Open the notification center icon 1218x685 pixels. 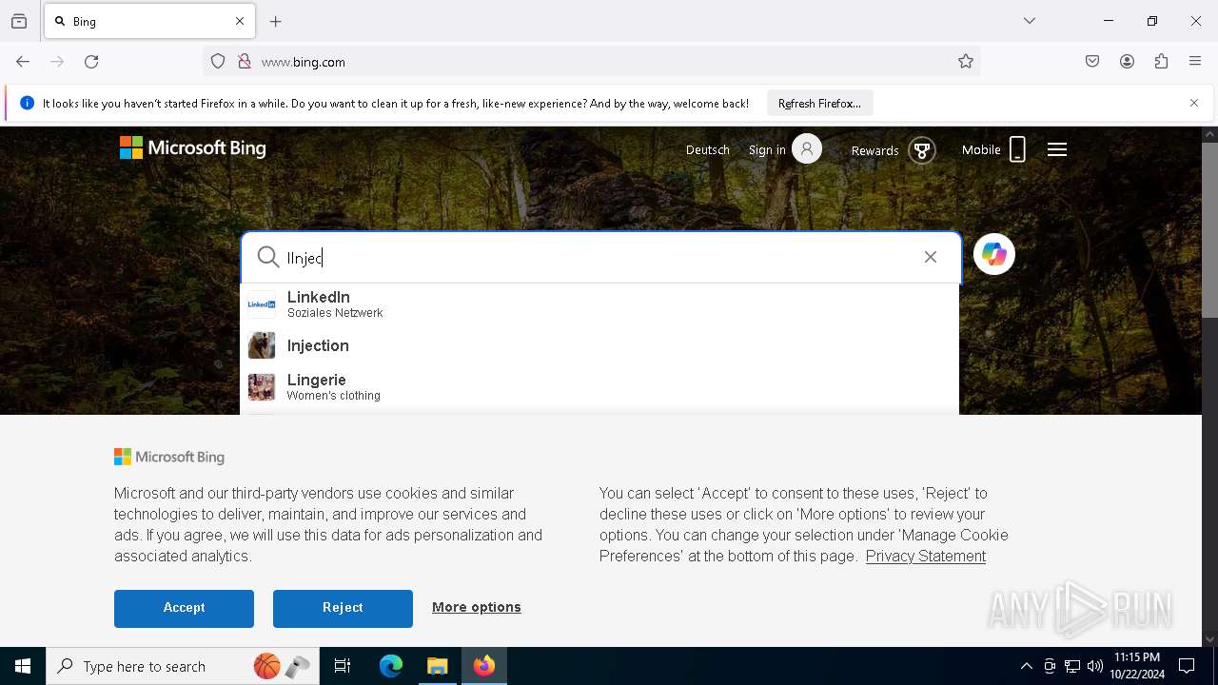point(1187,666)
